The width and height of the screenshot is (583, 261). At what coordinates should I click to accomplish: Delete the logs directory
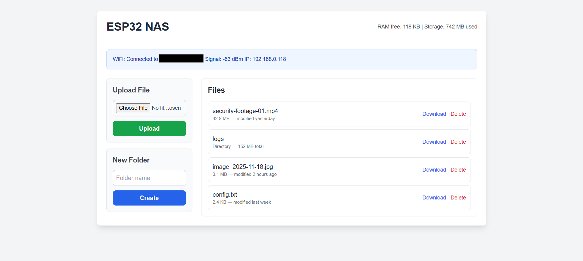pos(458,142)
